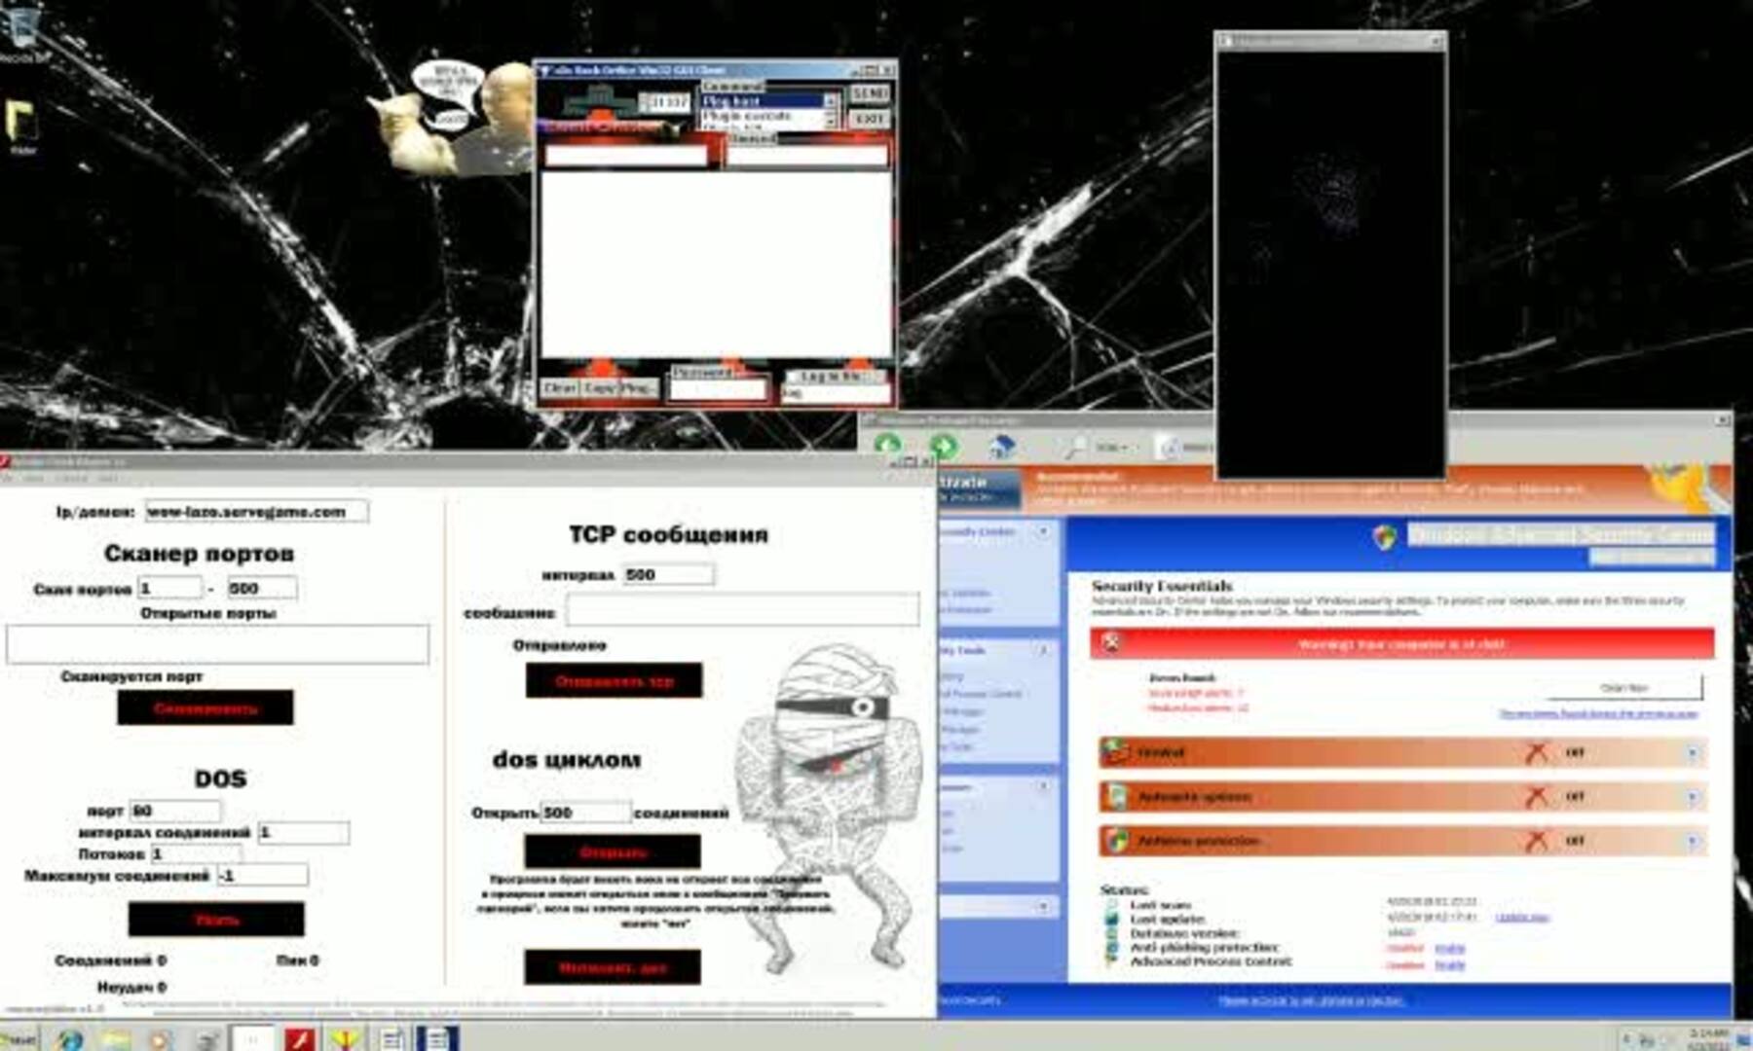This screenshot has height=1051, width=1753.
Task: Toggle the Log to file checkbox
Action: point(793,377)
